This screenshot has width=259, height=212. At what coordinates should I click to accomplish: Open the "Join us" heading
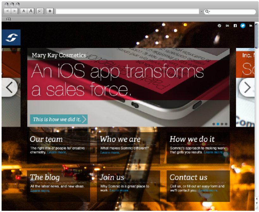point(112,178)
